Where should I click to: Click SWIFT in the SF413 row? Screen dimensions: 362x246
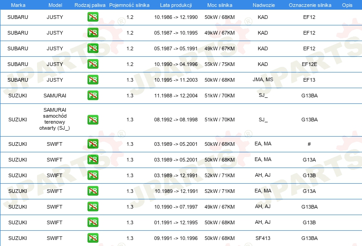[x=55, y=238]
